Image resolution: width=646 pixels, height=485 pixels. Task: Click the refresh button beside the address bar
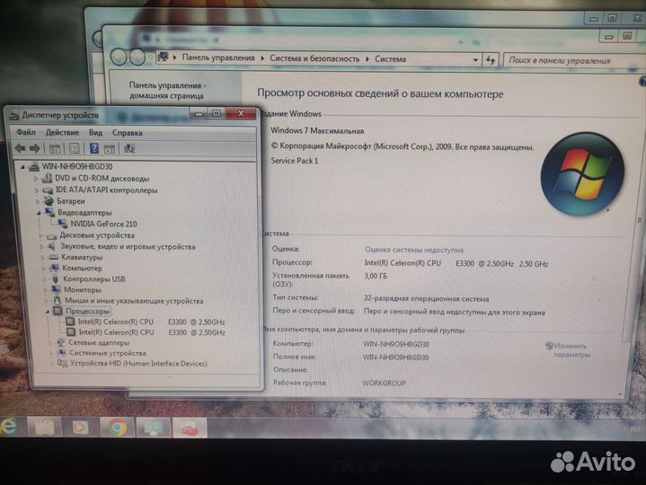coord(491,60)
